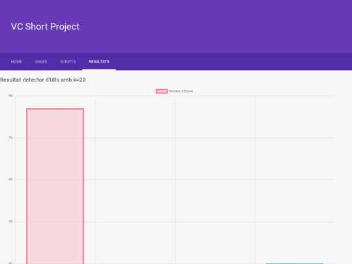Click the 50 y-axis label
Screen dimensions: 352x264
pos(10,222)
